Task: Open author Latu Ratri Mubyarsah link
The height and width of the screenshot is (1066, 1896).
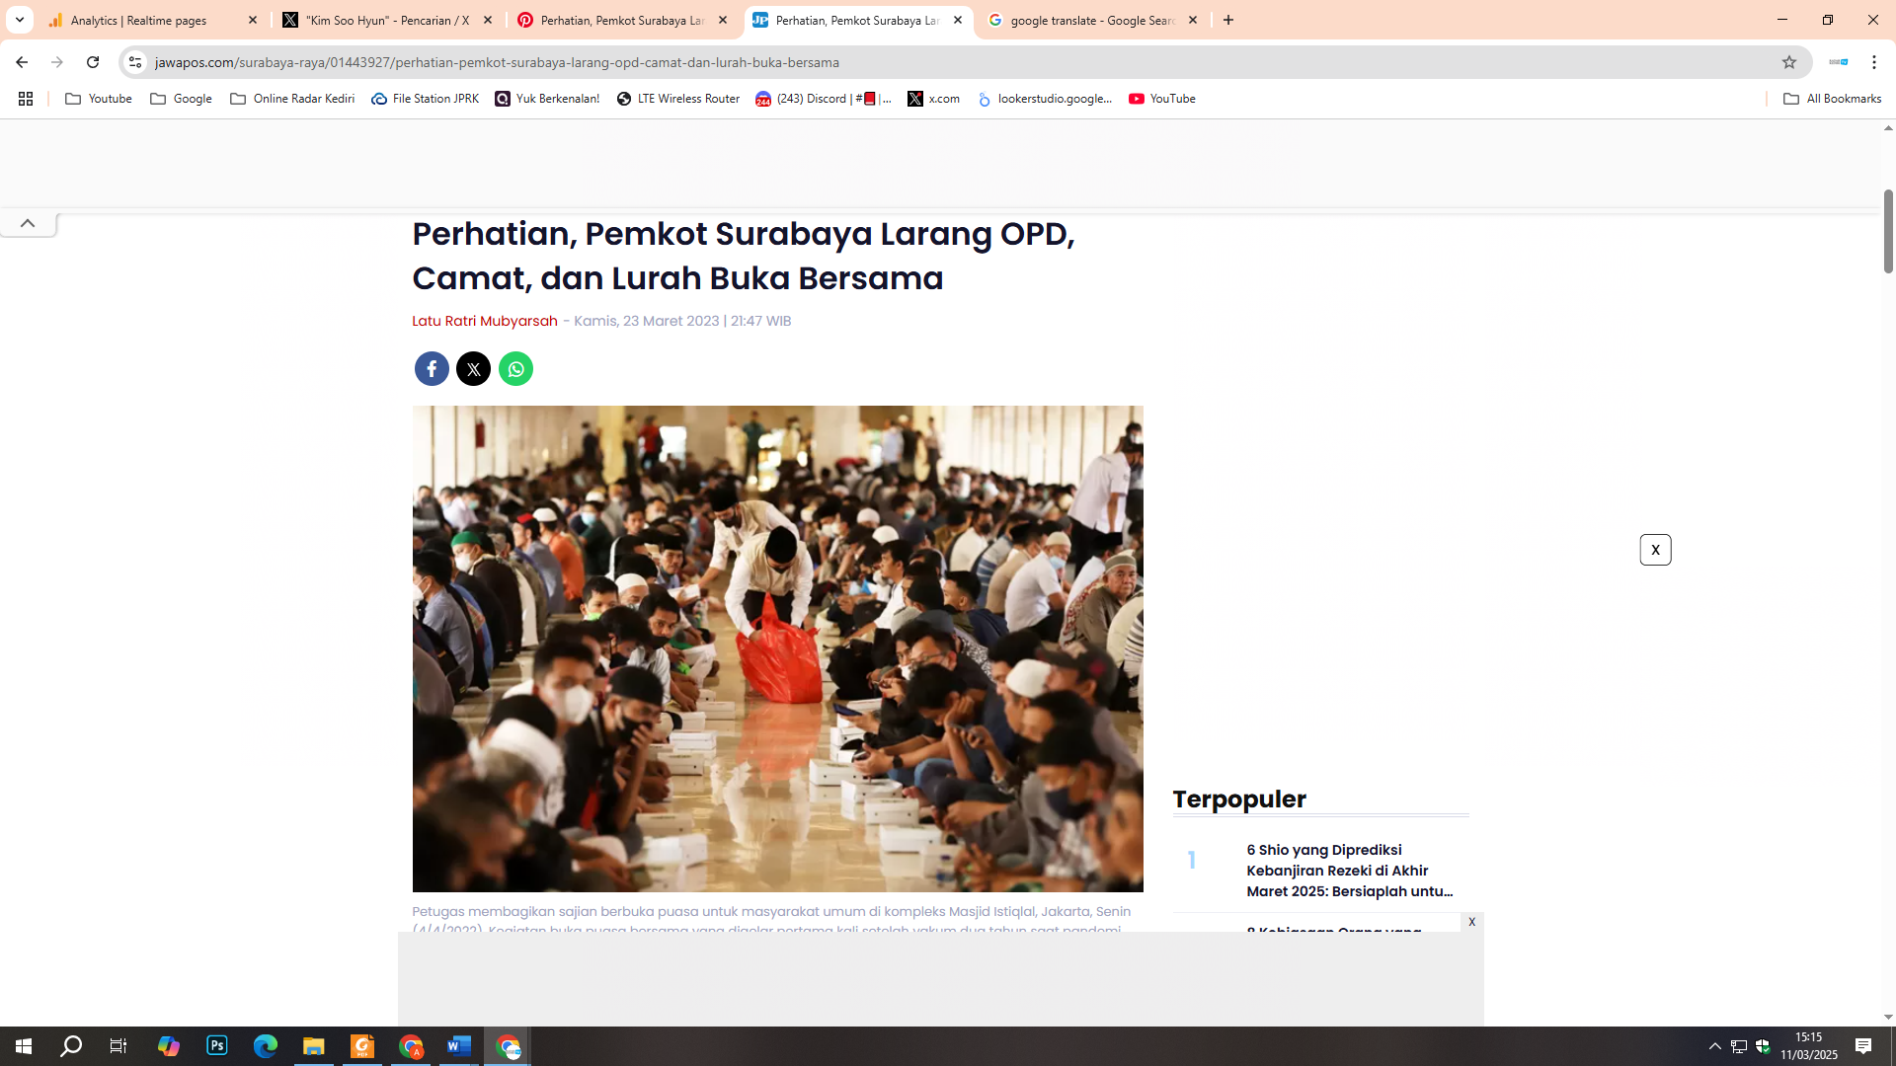Action: point(484,321)
